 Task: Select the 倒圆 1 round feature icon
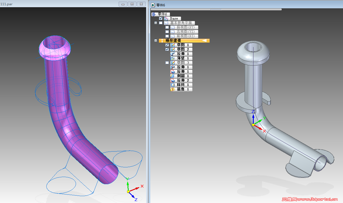[173, 76]
